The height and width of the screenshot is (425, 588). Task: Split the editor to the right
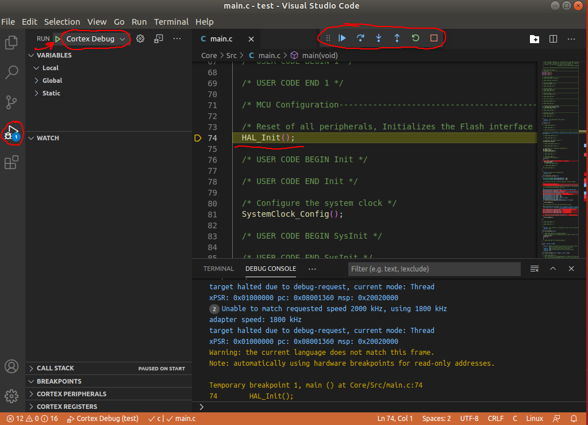[x=553, y=39]
